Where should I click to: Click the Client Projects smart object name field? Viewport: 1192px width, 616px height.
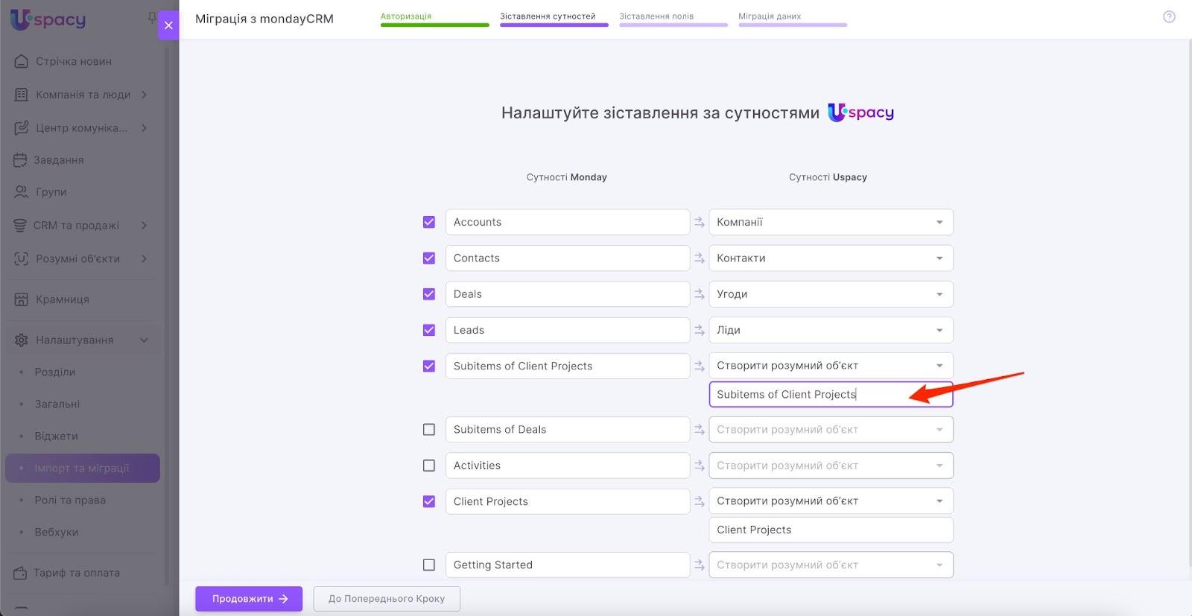click(830, 530)
